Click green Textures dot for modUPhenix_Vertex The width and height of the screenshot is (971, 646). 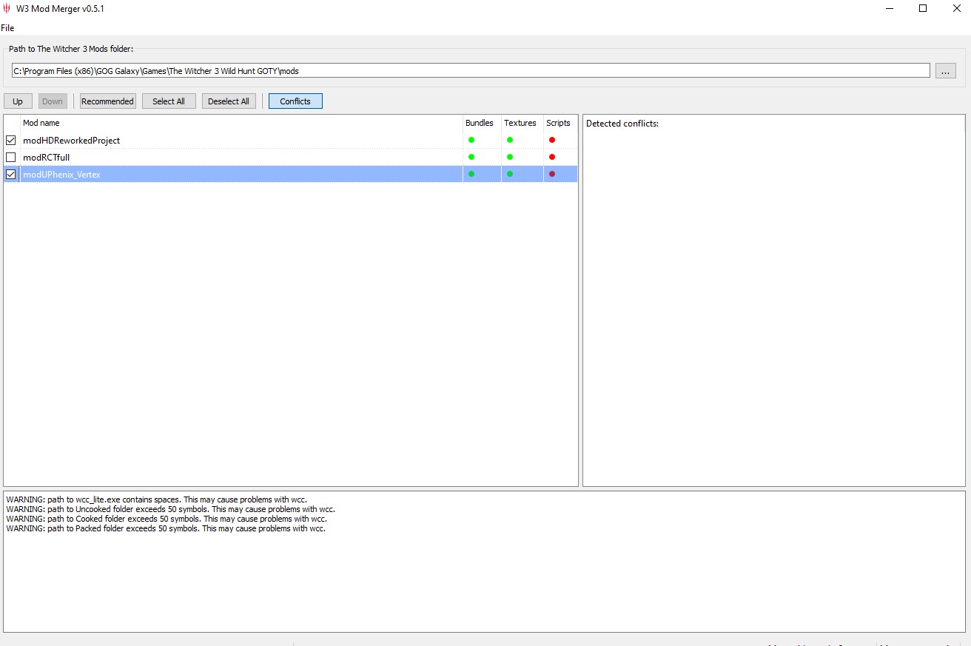[x=510, y=174]
